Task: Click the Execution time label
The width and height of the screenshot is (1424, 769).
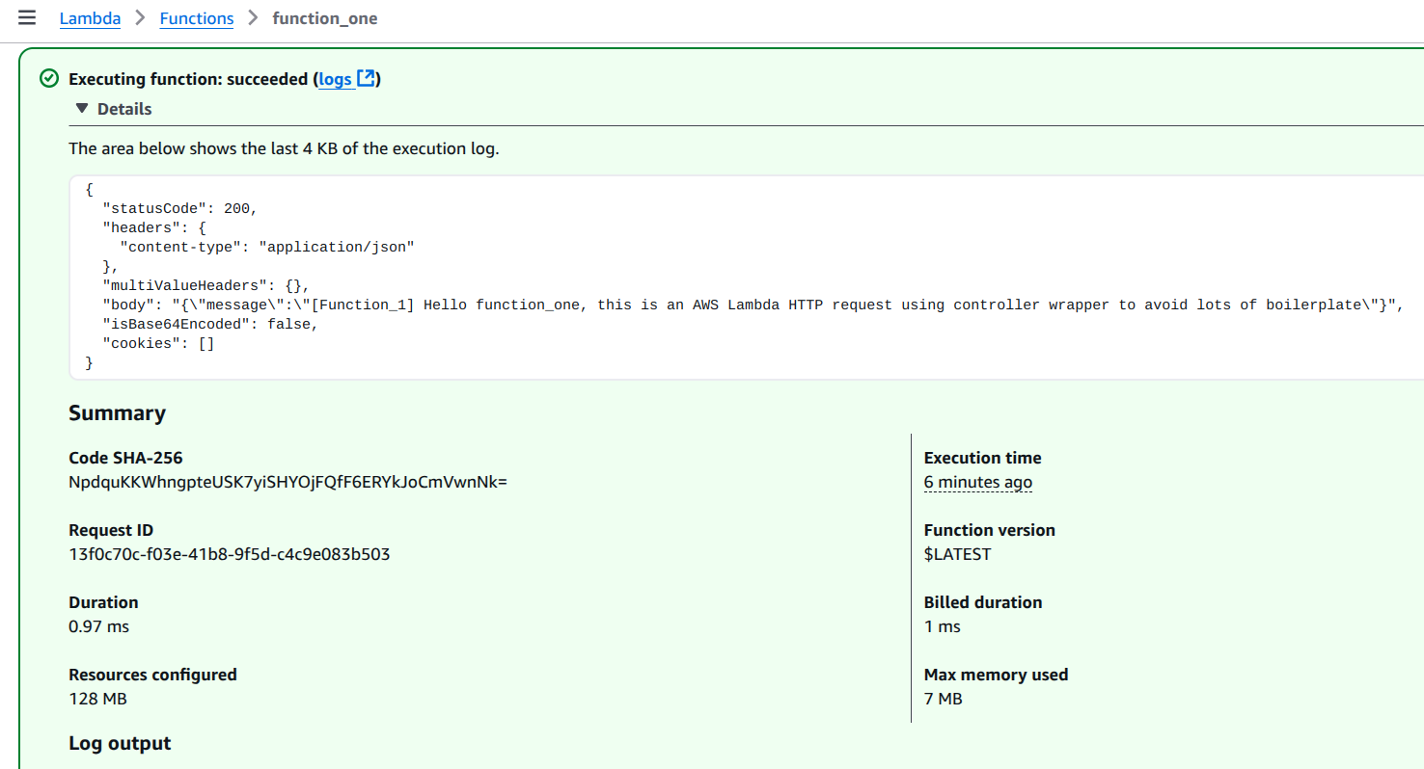Action: click(x=983, y=458)
